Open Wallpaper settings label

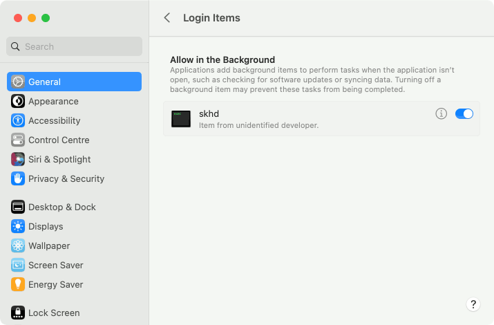tap(49, 246)
